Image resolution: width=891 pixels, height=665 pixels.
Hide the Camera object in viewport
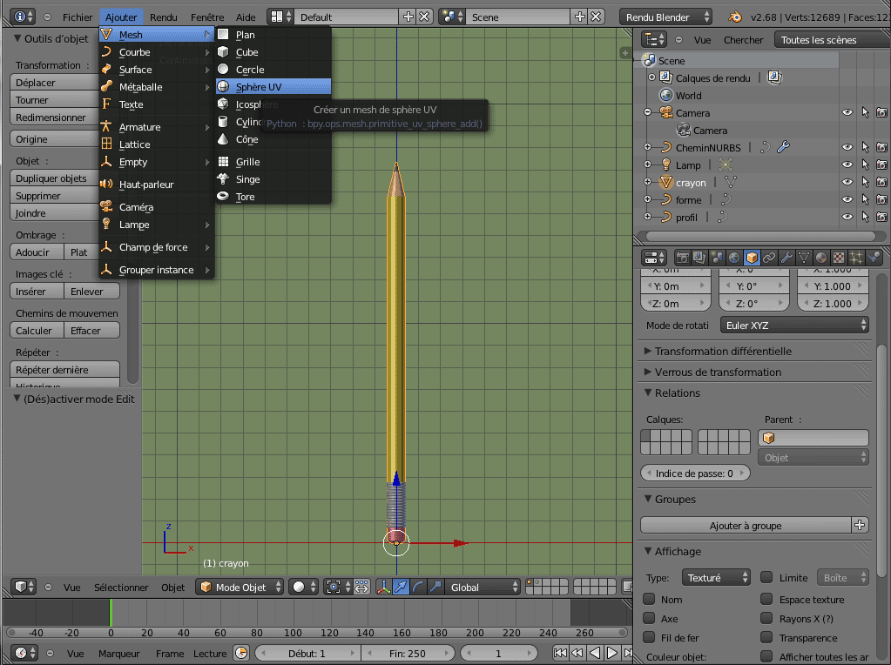pos(847,112)
